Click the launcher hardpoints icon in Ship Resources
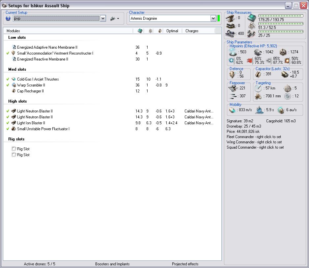Viewport: 309px width, 268px height. [230, 26]
